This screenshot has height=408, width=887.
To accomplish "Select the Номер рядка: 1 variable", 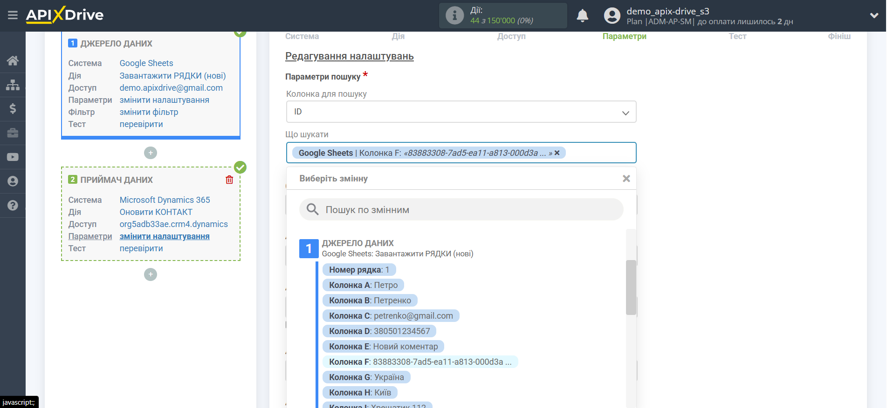I will pyautogui.click(x=359, y=270).
